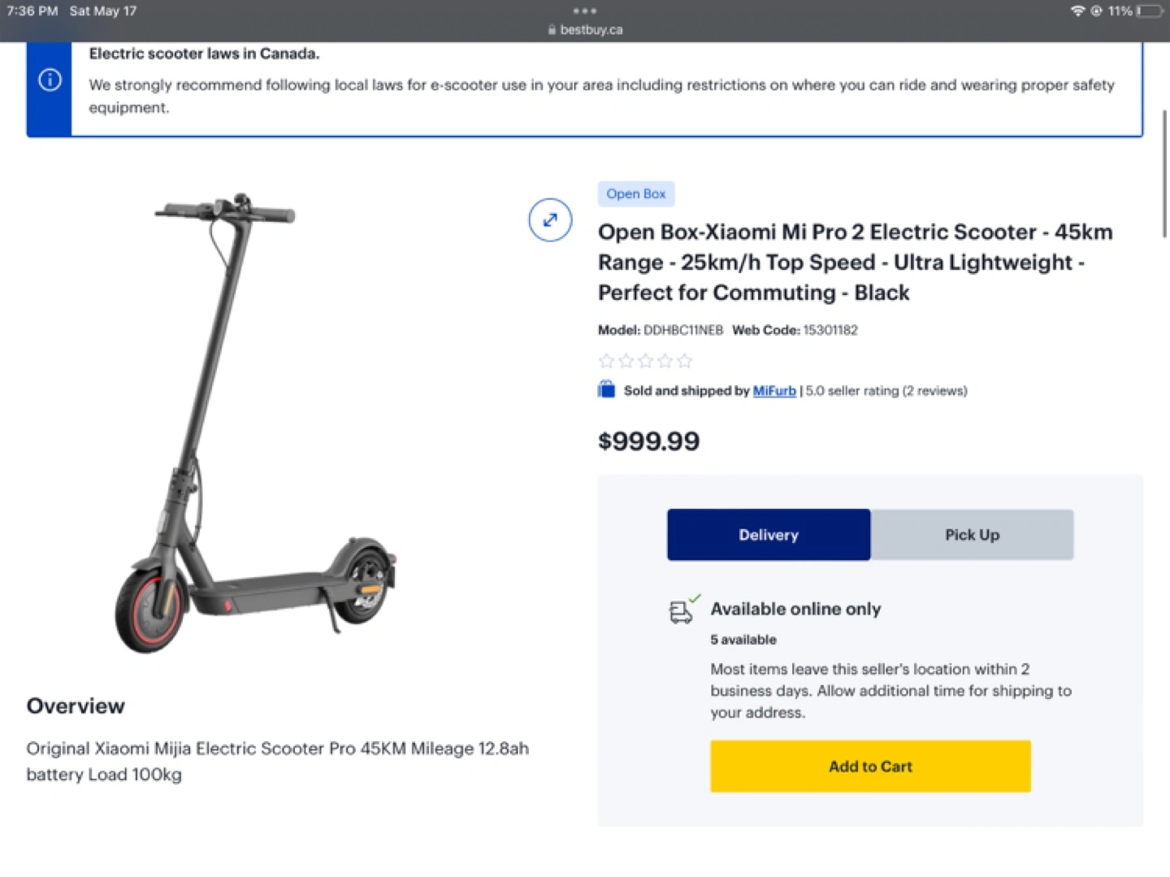Click the delivery truck availability icon
Image resolution: width=1170 pixels, height=877 pixels.
[683, 610]
